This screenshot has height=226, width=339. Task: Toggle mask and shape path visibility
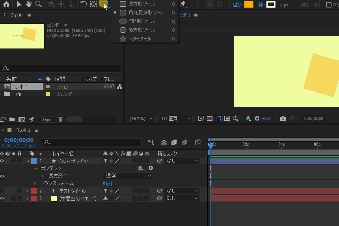click(x=218, y=118)
